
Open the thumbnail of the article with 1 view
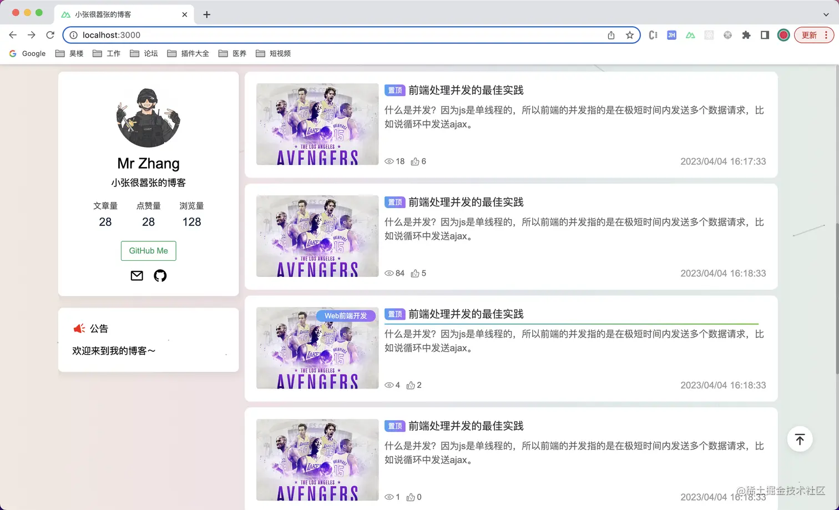pyautogui.click(x=317, y=460)
